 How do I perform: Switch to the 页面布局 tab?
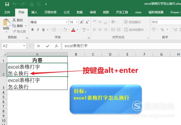click(50, 12)
